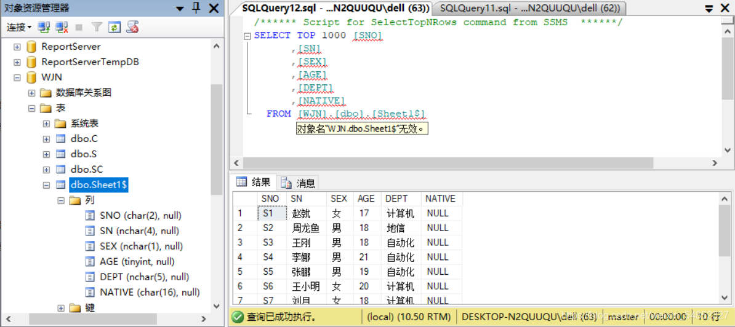This screenshot has height=327, width=735.
Task: Select the DEPT (nchar(5), null) column
Action: 145,277
